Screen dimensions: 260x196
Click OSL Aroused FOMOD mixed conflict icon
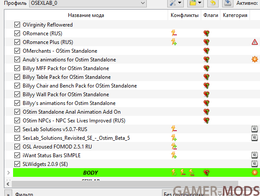(174, 146)
